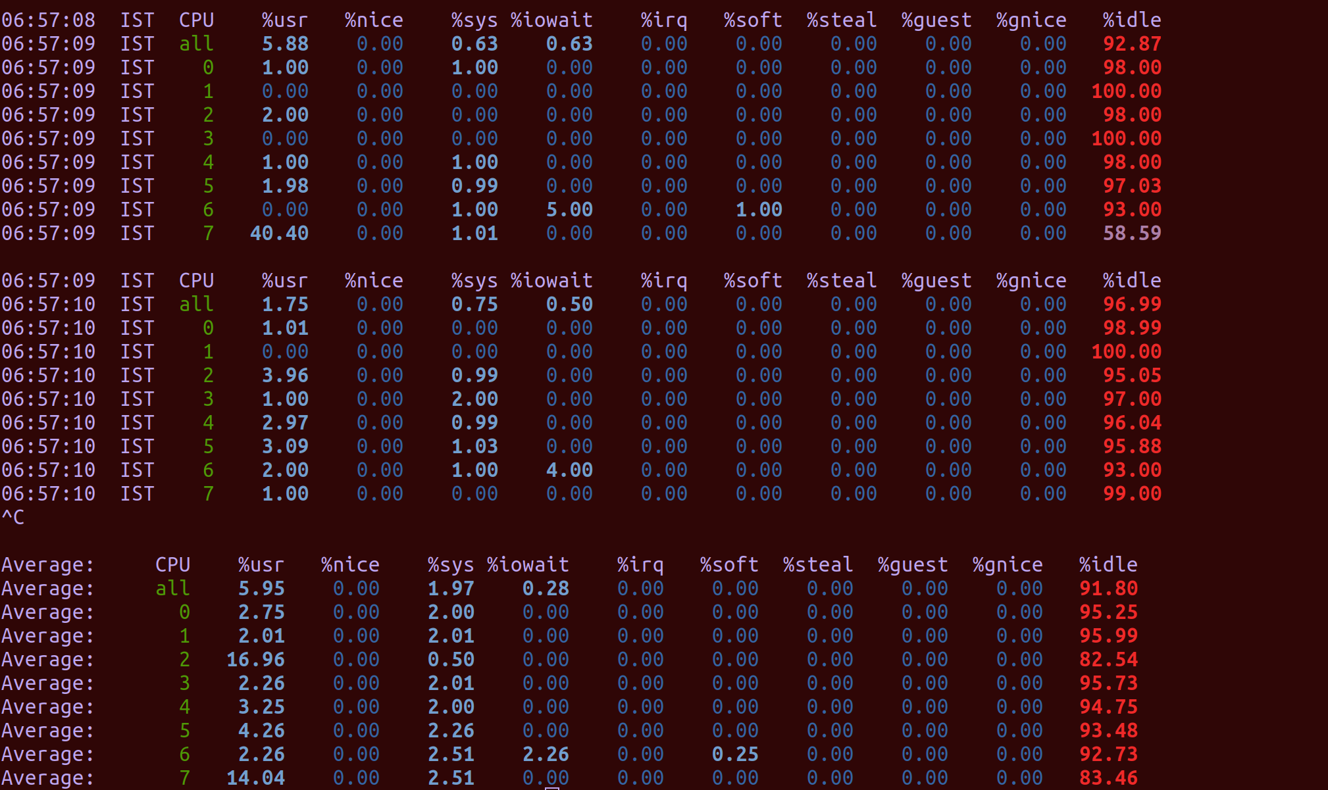
Task: Click the 92.73 average %idle value
Action: tap(1108, 754)
